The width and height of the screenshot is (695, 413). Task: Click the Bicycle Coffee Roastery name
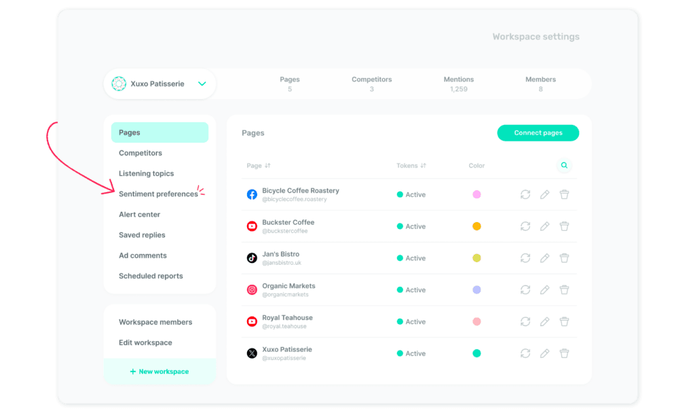point(301,191)
